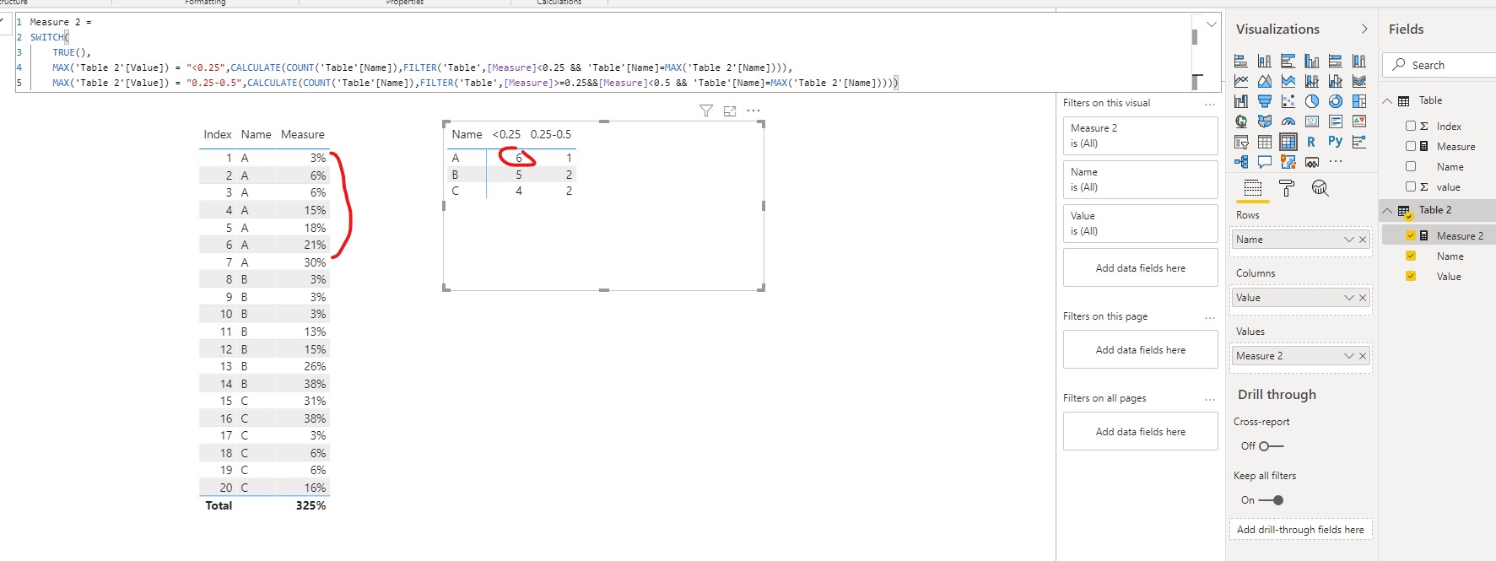Open Filters on this page ellipsis menu
The height and width of the screenshot is (561, 1496).
tap(1210, 317)
